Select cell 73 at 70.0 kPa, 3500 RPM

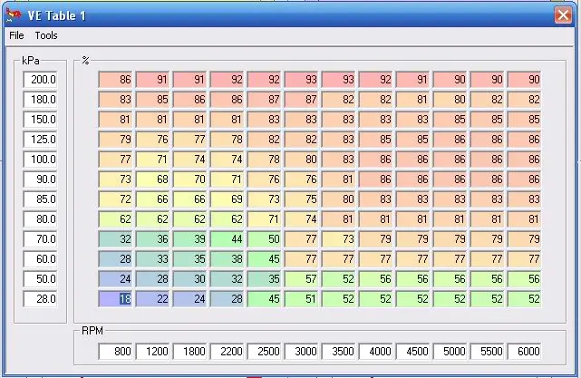click(x=339, y=239)
